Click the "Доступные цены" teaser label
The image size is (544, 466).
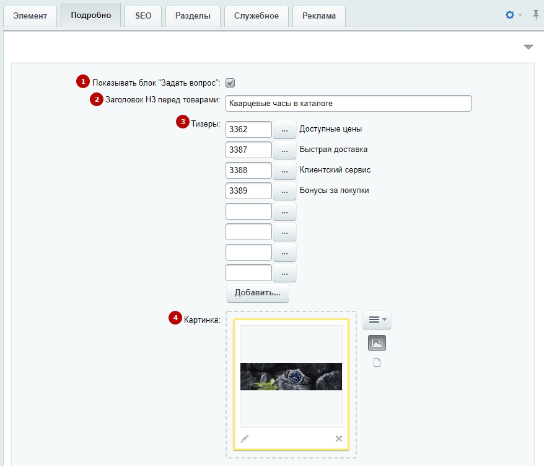click(x=331, y=129)
